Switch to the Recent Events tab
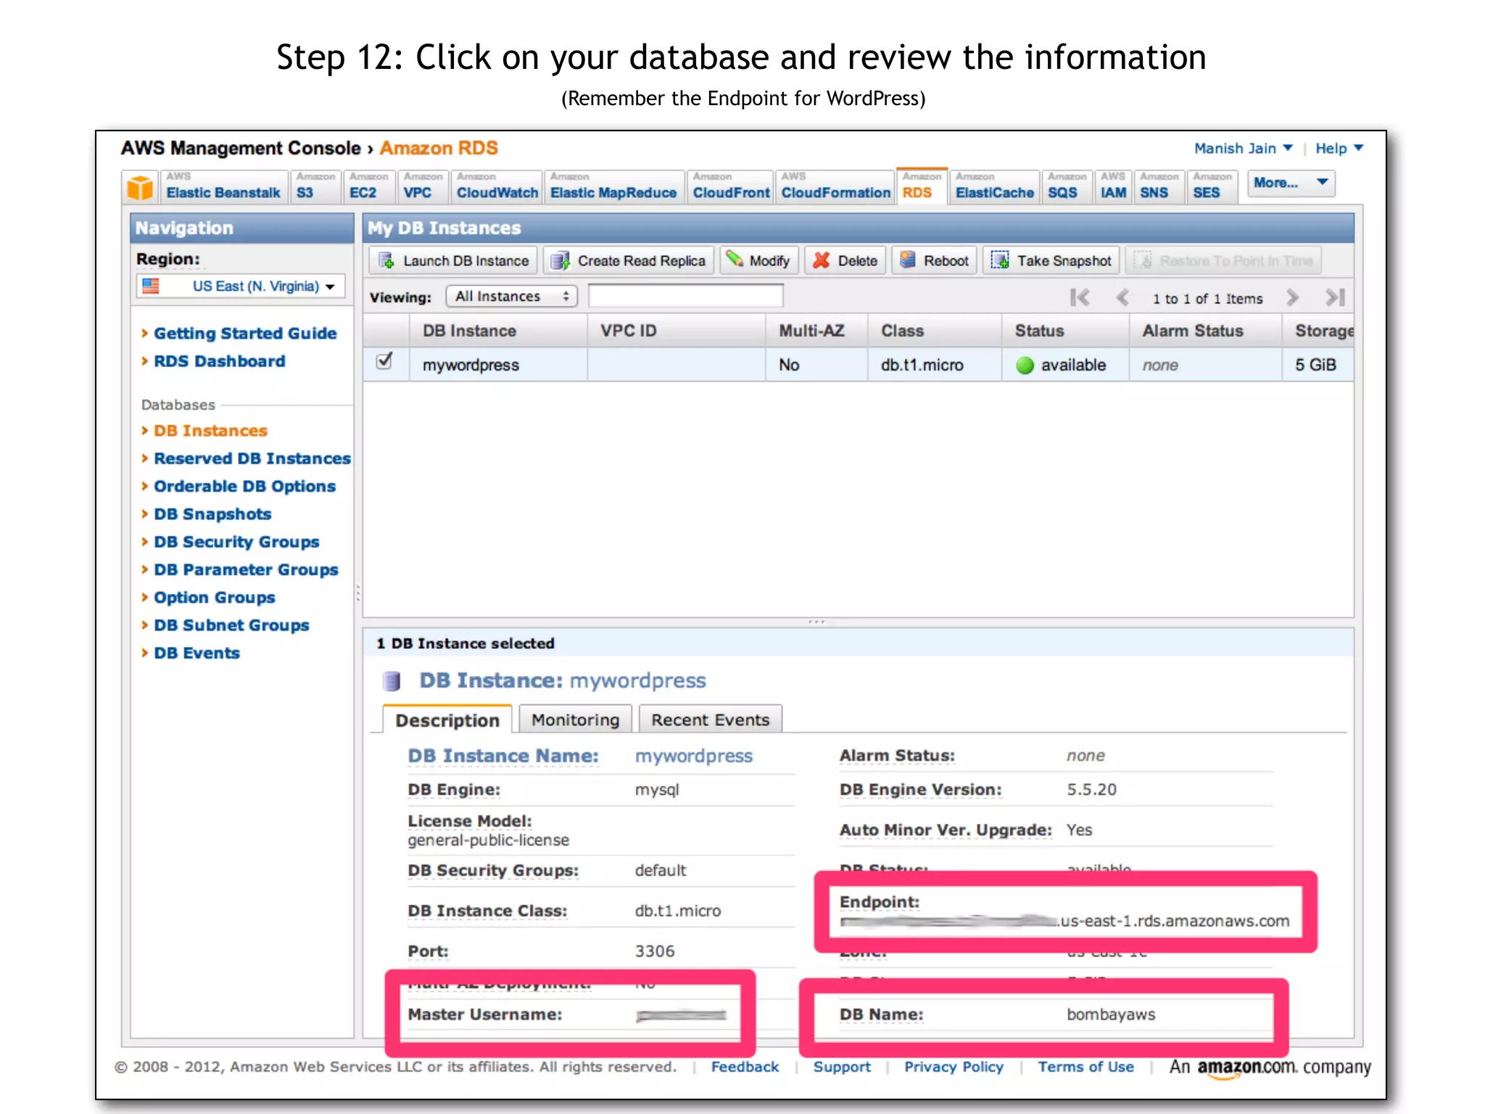This screenshot has height=1114, width=1485. pos(710,719)
